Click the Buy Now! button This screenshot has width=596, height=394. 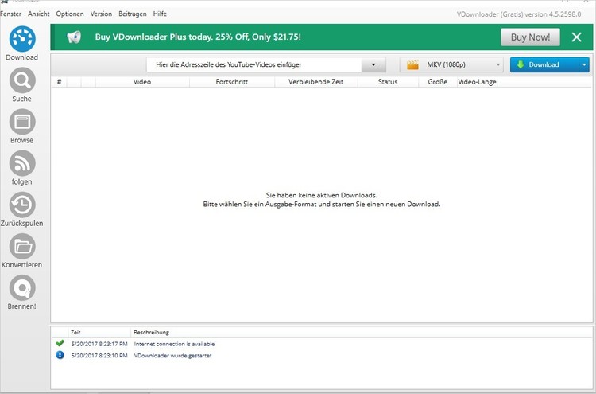coord(530,37)
